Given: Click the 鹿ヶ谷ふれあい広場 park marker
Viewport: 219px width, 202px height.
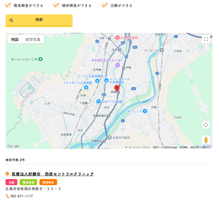Looking at the screenshot, I should pyautogui.click(x=41, y=59).
